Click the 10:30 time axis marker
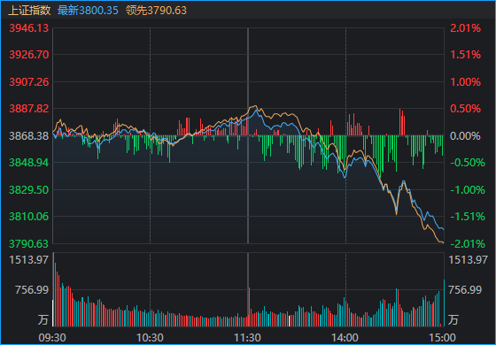Image resolution: width=496 pixels, height=345 pixels. click(x=150, y=338)
